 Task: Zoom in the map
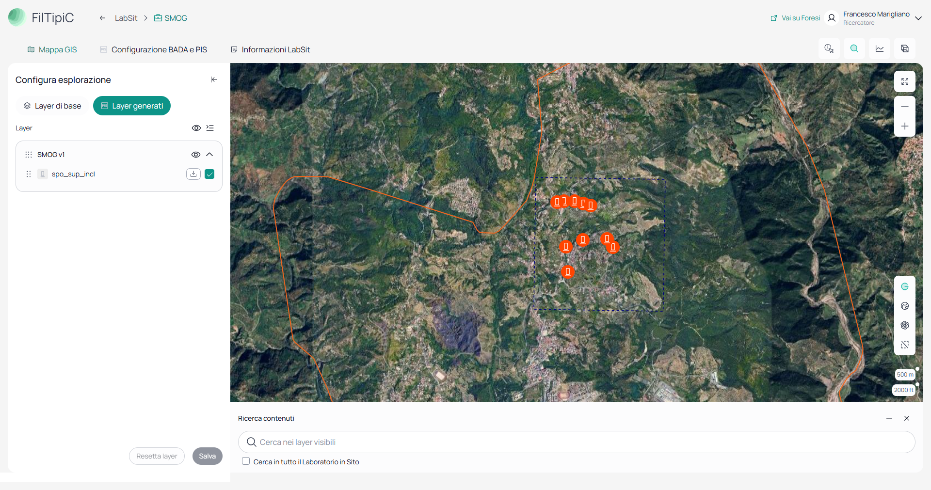pos(905,126)
